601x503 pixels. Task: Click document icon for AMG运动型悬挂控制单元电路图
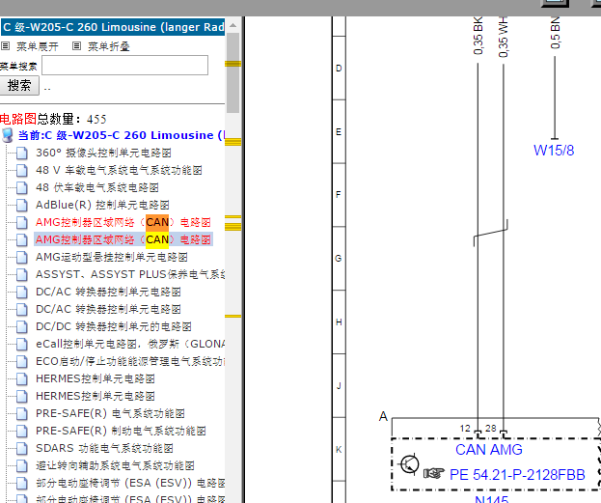22,257
